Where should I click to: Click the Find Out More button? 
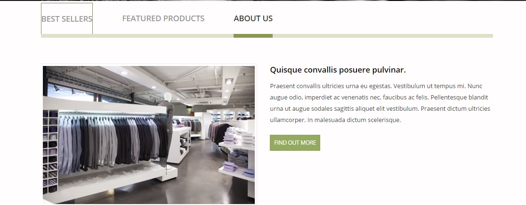295,143
